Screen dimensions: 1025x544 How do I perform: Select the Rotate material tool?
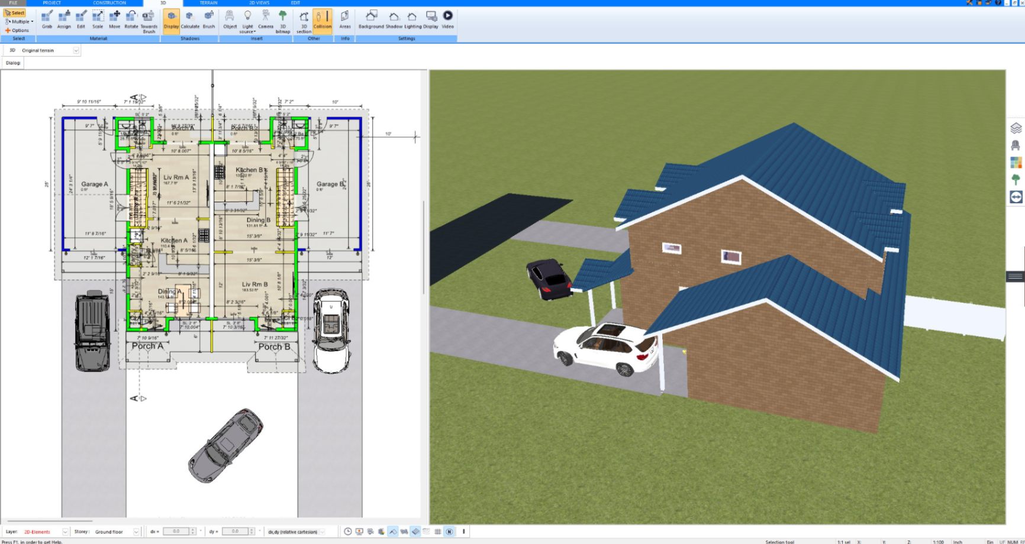tap(131, 20)
